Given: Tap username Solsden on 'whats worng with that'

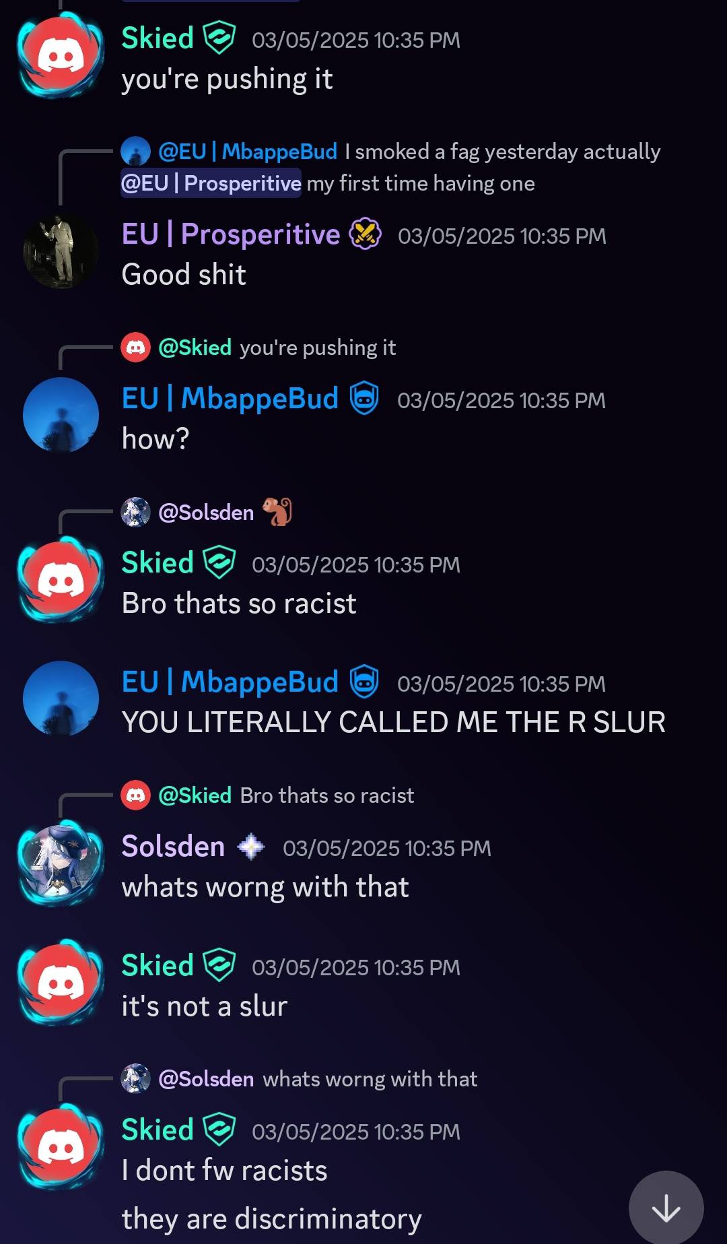Looking at the screenshot, I should coord(173,847).
